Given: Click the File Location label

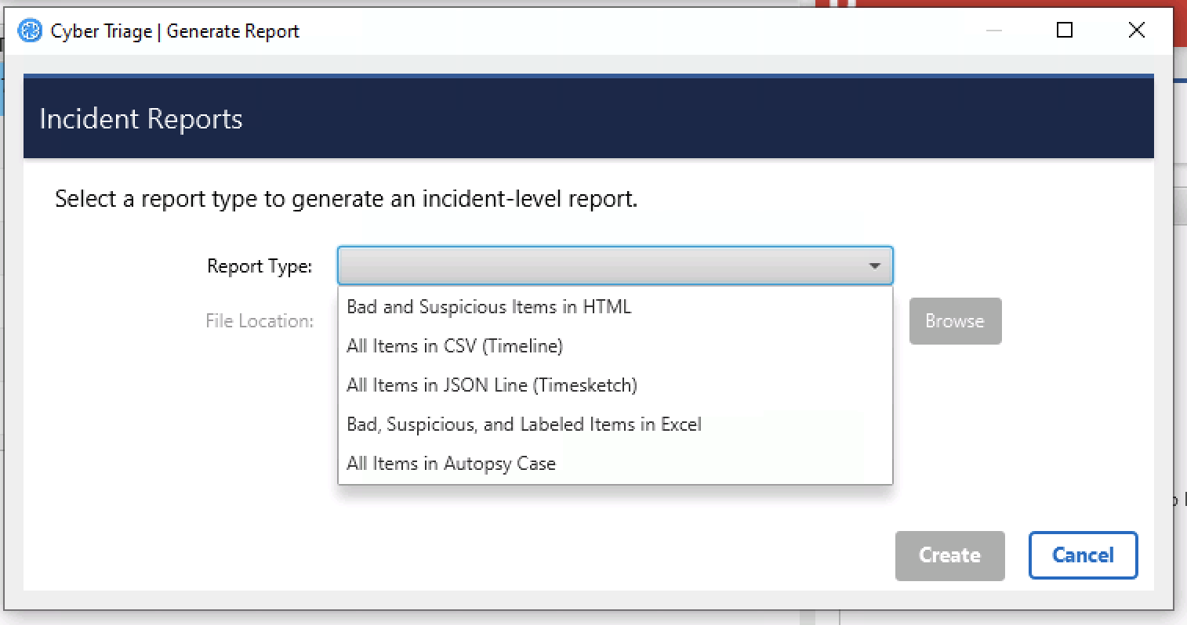Looking at the screenshot, I should pos(260,320).
